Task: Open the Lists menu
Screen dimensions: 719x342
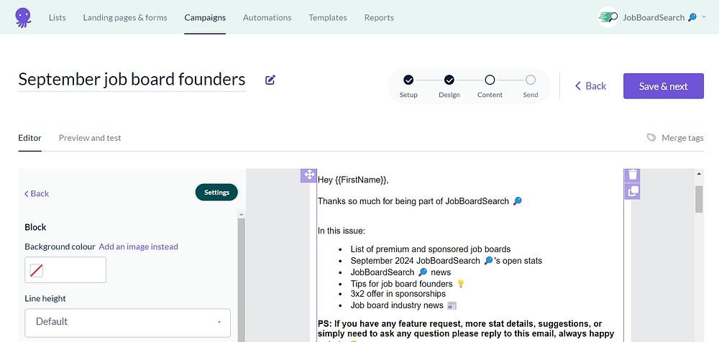Action: pyautogui.click(x=58, y=17)
